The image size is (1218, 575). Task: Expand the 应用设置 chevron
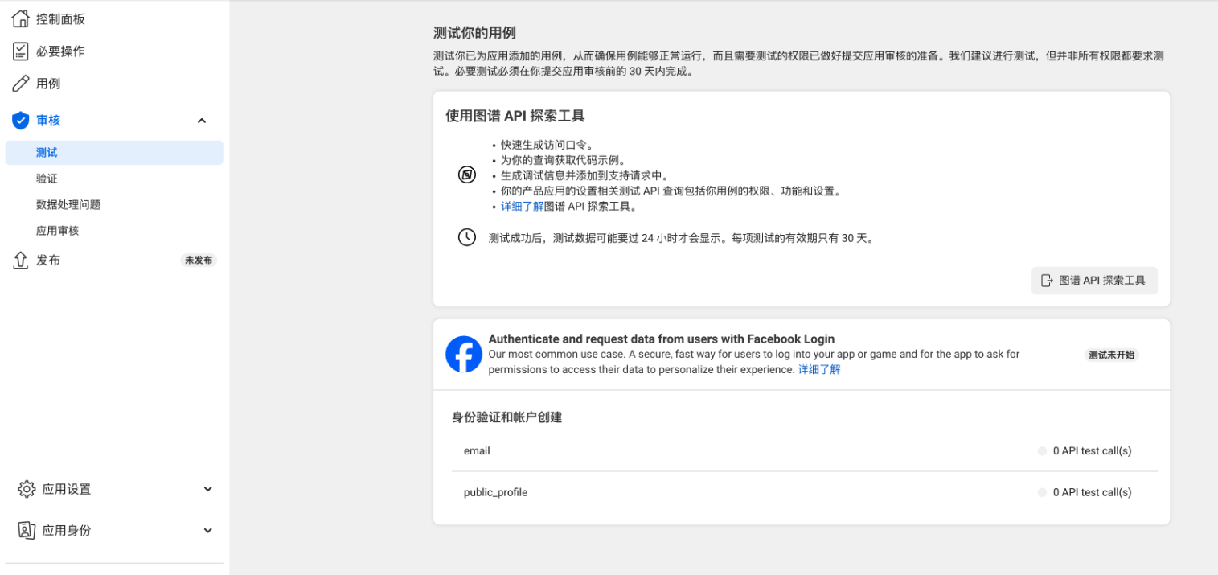click(207, 489)
